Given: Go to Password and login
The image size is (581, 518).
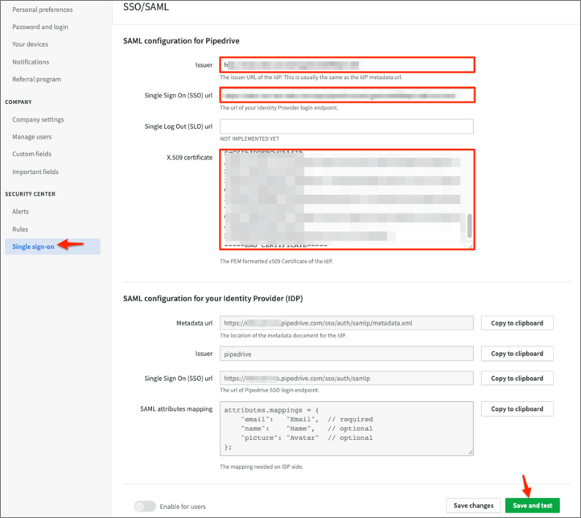Looking at the screenshot, I should point(40,27).
